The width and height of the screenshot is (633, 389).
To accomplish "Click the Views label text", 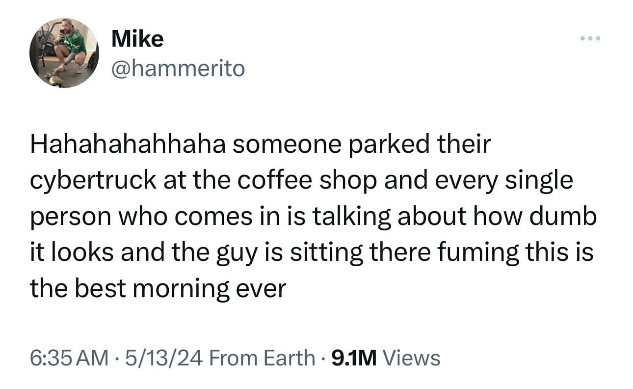I will (x=410, y=358).
